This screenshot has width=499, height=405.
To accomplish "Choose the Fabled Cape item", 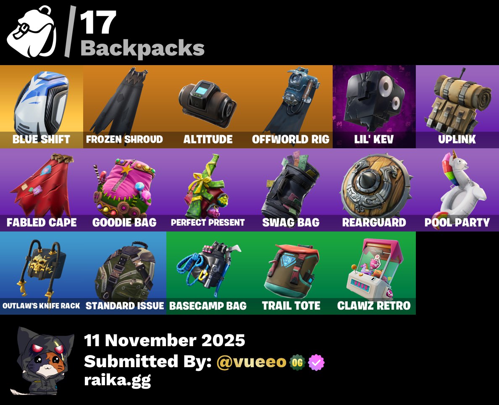I will (41, 190).
